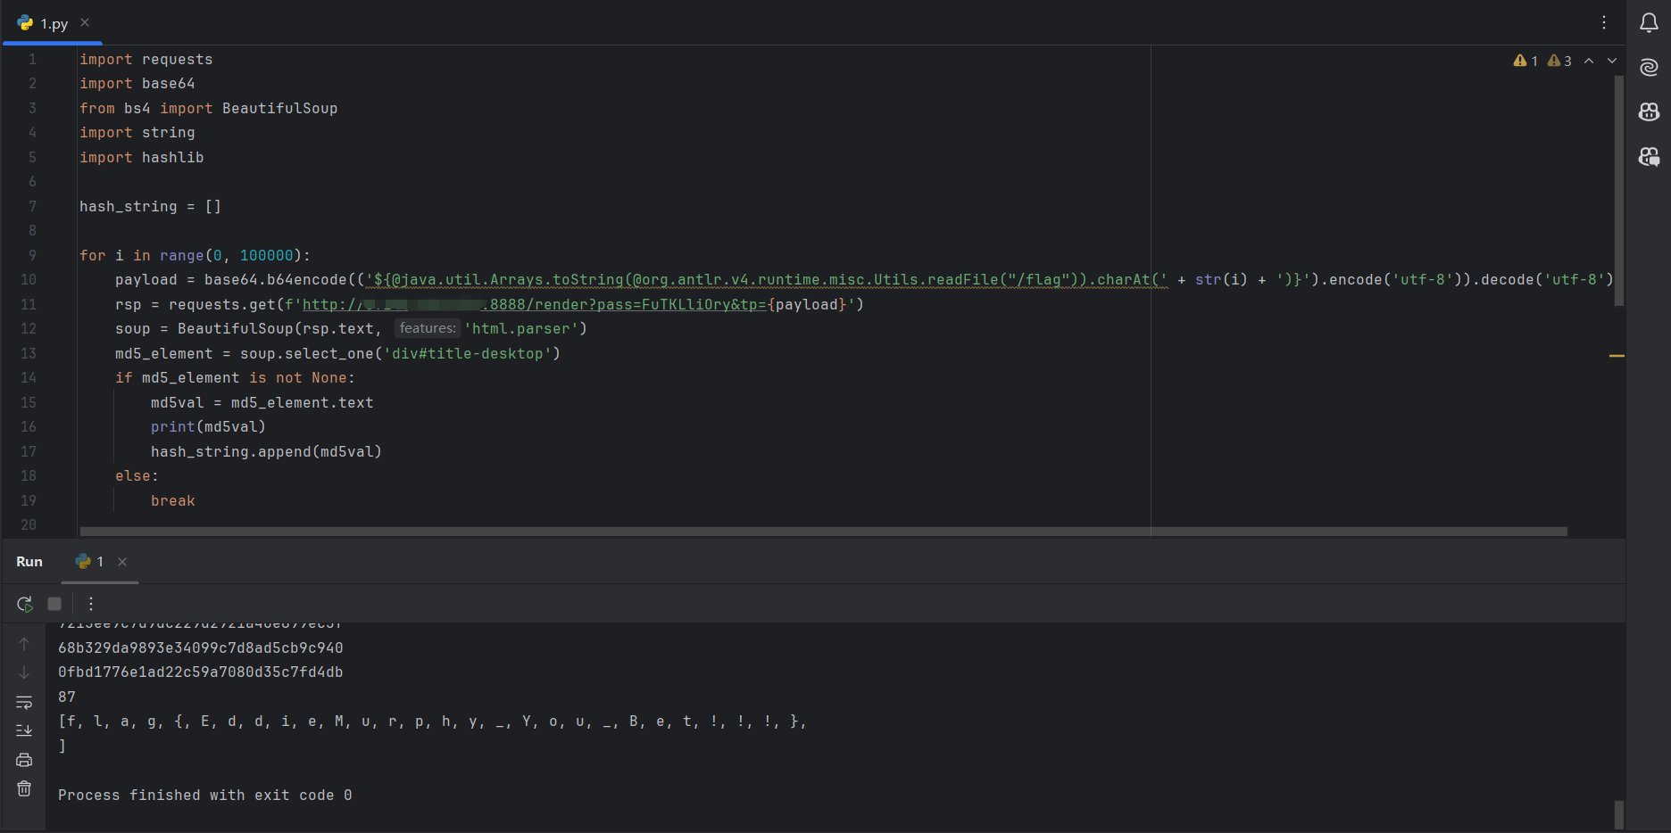Click the features: inlay hint
1671x833 pixels.
[428, 328]
